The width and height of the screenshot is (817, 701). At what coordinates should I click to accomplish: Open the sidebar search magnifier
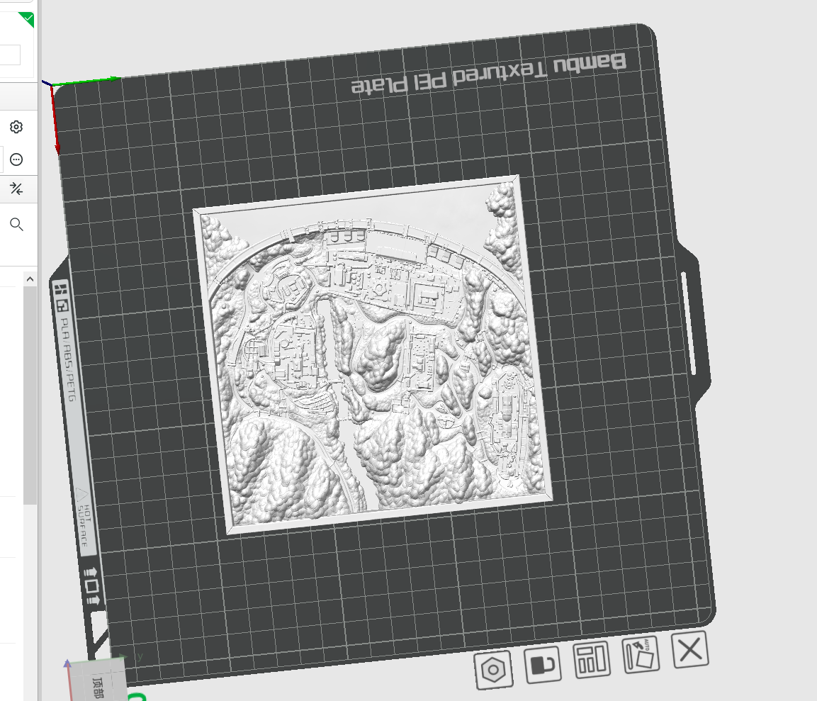pos(16,225)
